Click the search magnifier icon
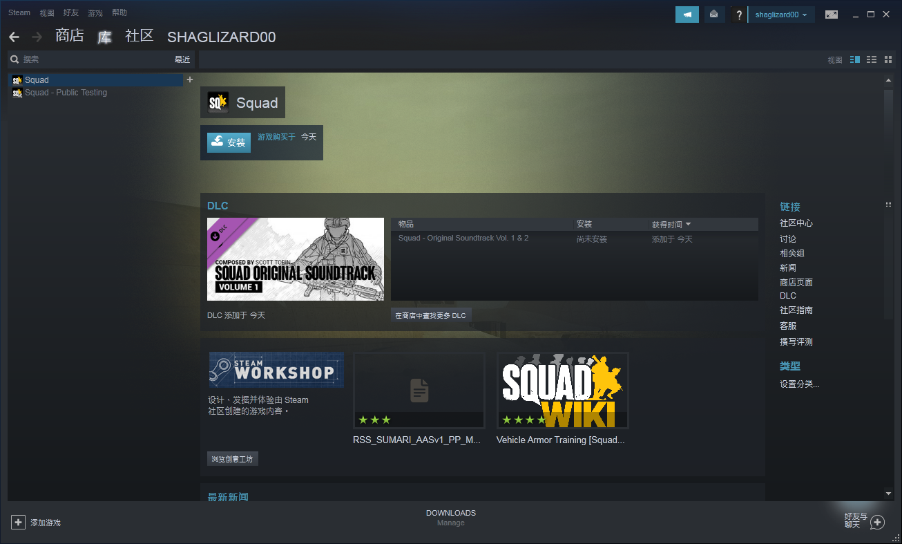The width and height of the screenshot is (902, 544). point(14,59)
